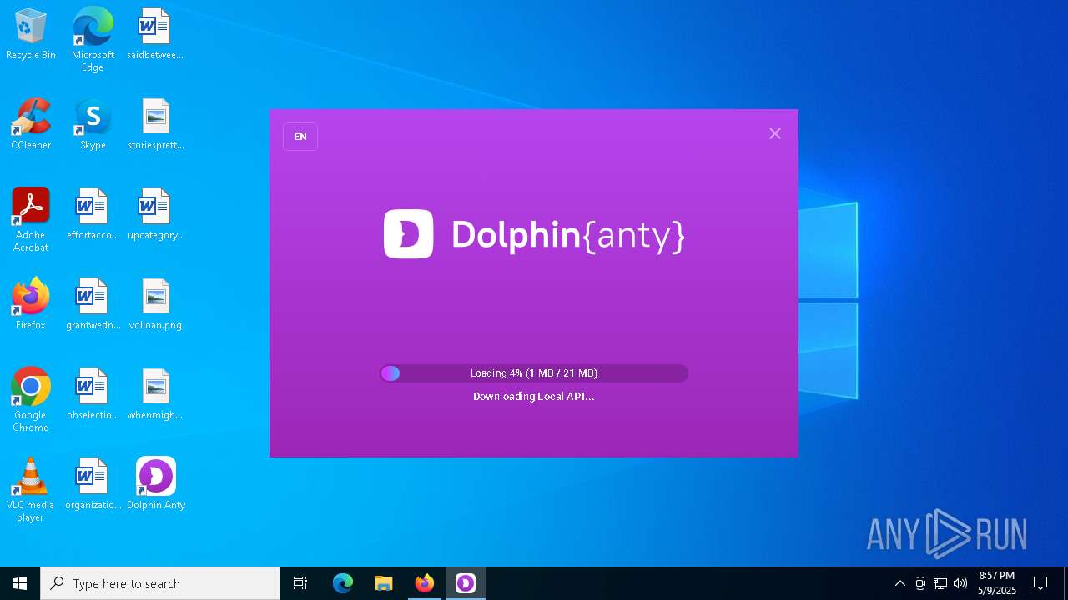The height and width of the screenshot is (600, 1068).
Task: Select the whenmigh... image file
Action: [155, 395]
